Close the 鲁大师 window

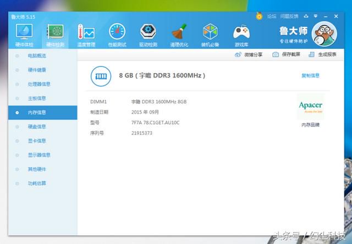pos(336,16)
